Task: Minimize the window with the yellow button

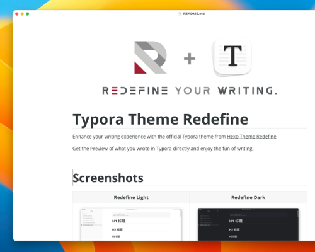Action: 22,14
